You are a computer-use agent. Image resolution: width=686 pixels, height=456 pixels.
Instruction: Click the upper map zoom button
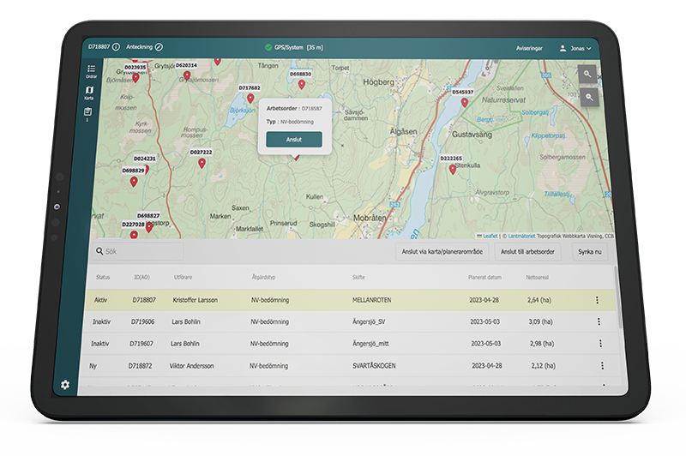point(587,75)
